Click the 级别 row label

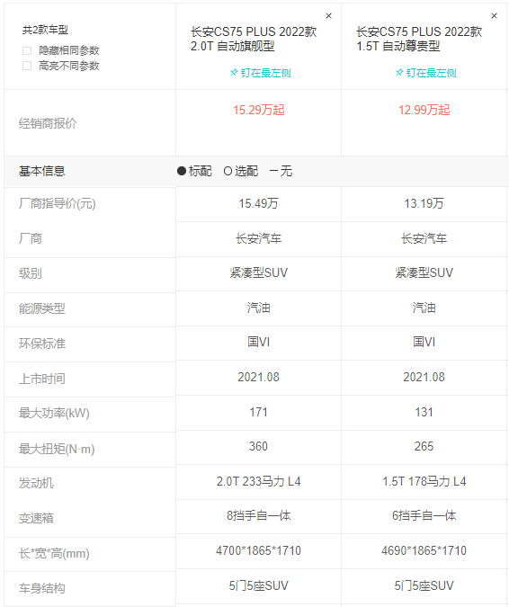[31, 273]
